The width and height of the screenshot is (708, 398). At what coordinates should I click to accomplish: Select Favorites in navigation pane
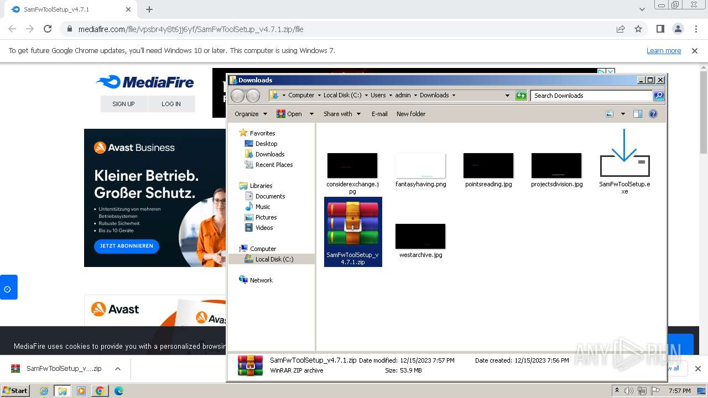262,133
